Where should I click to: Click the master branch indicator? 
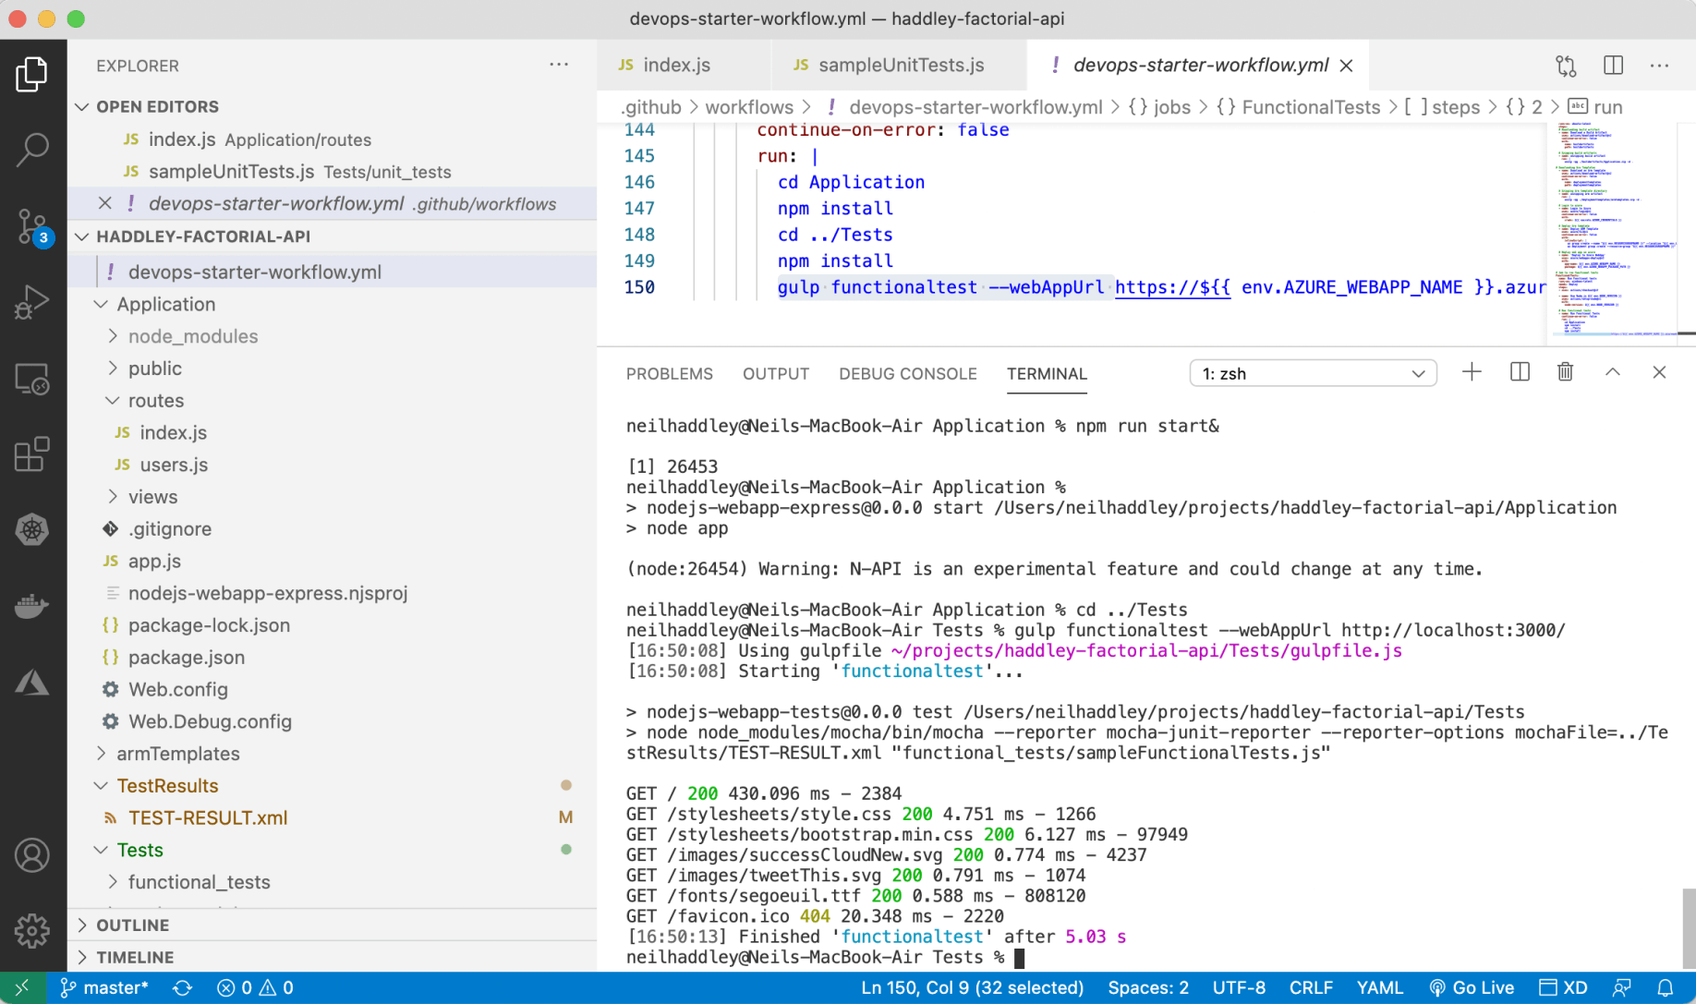click(x=104, y=987)
